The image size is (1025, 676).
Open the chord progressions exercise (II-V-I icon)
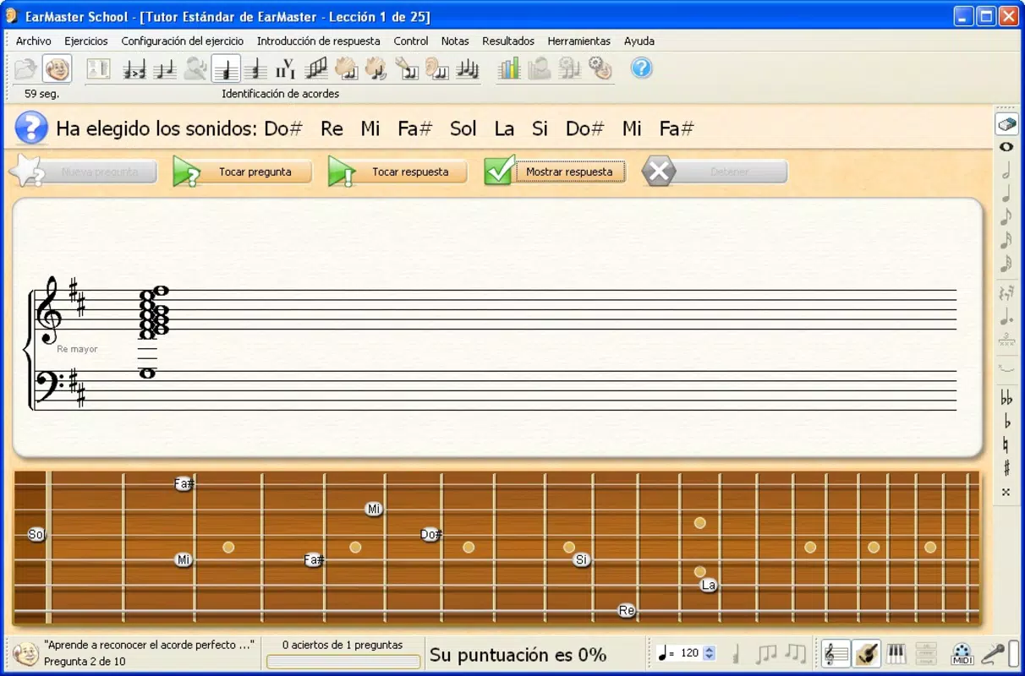click(x=285, y=68)
